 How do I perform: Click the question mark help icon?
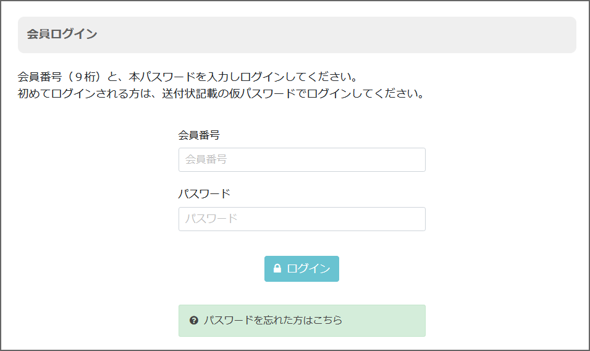point(194,321)
